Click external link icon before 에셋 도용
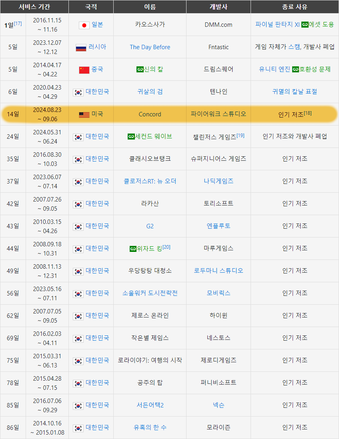 pos(305,25)
